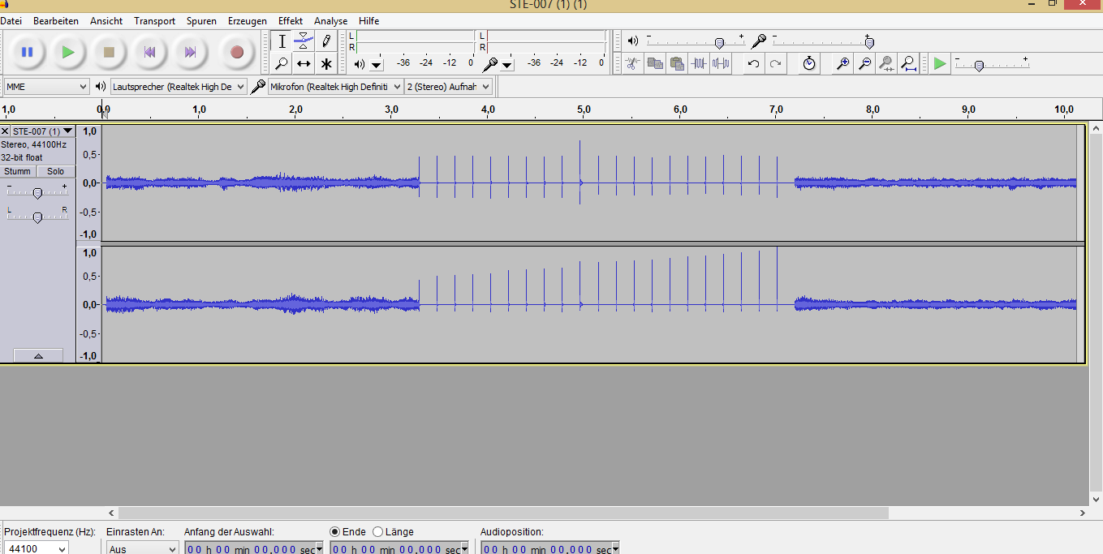Open the input meter microphone dropdown arrow

507,65
